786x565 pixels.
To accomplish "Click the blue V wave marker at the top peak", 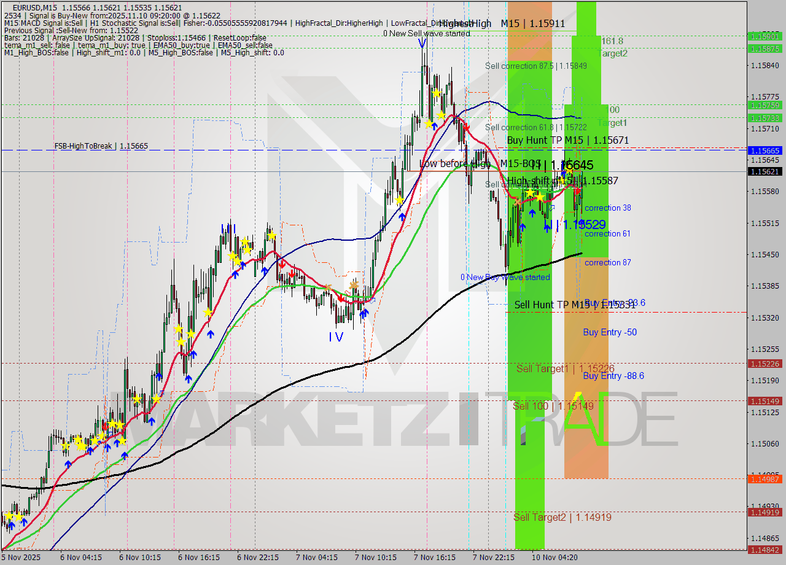I will (x=422, y=42).
